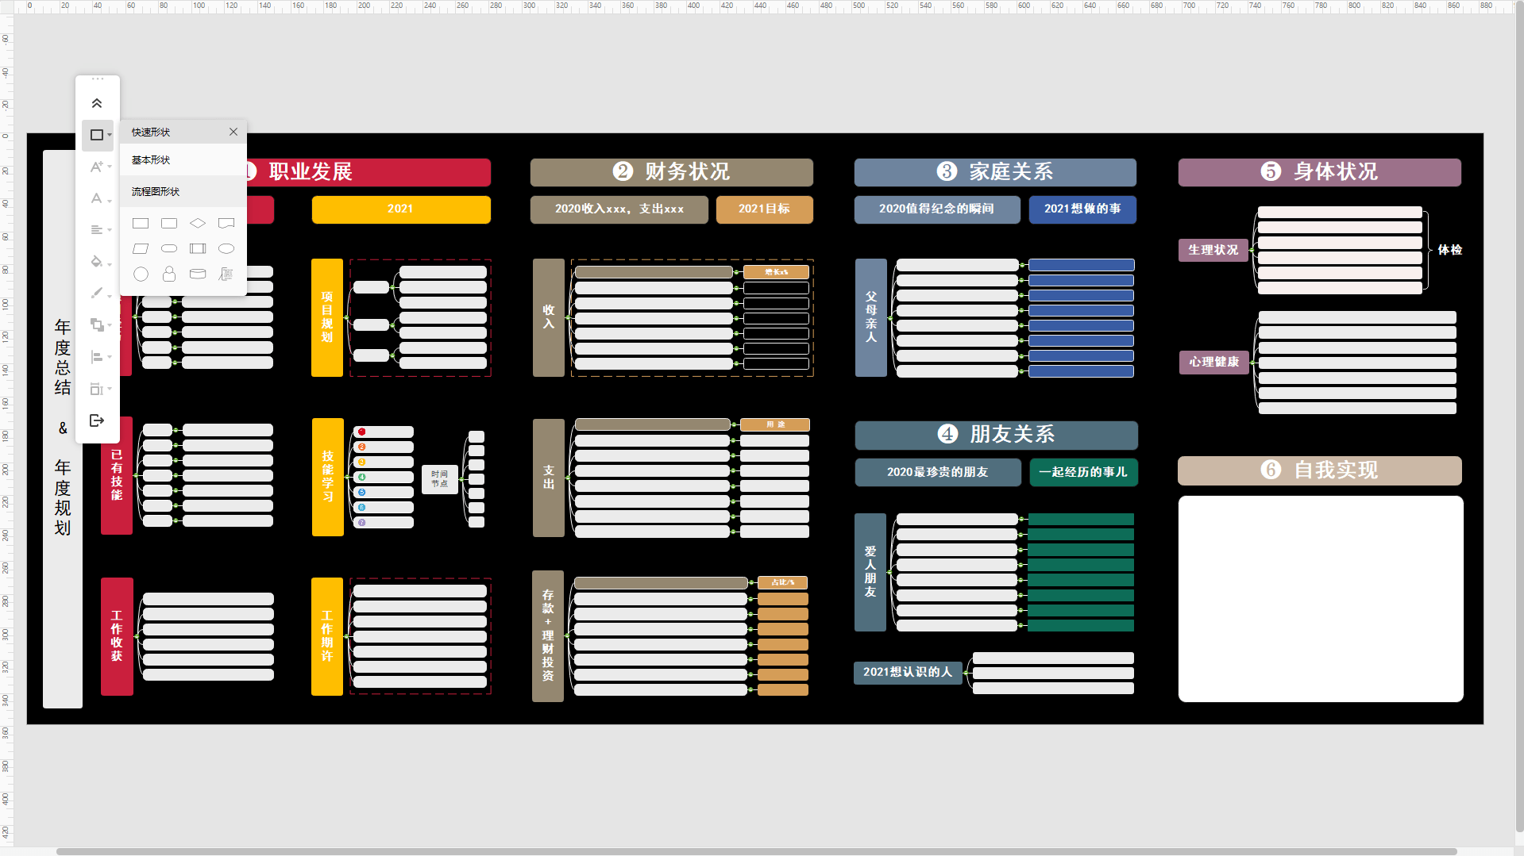Pick the circle shape

(x=141, y=274)
